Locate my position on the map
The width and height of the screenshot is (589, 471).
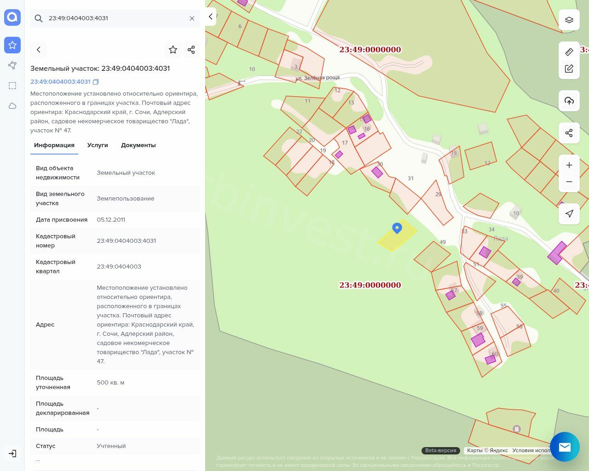point(569,213)
